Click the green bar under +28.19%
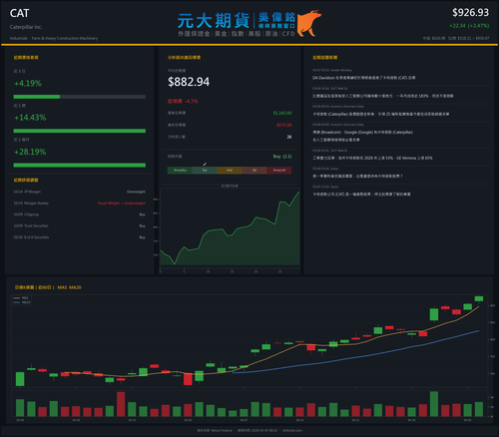 (x=80, y=165)
